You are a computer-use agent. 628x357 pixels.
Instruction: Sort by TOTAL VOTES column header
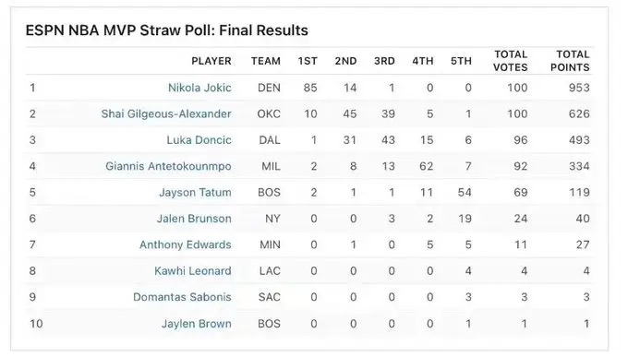(x=510, y=61)
